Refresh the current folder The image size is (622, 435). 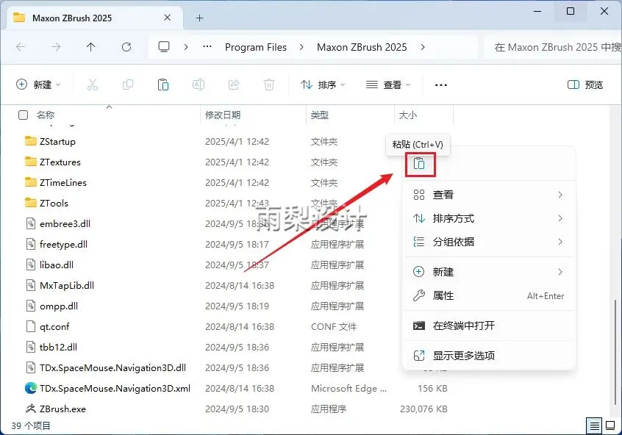click(x=126, y=47)
